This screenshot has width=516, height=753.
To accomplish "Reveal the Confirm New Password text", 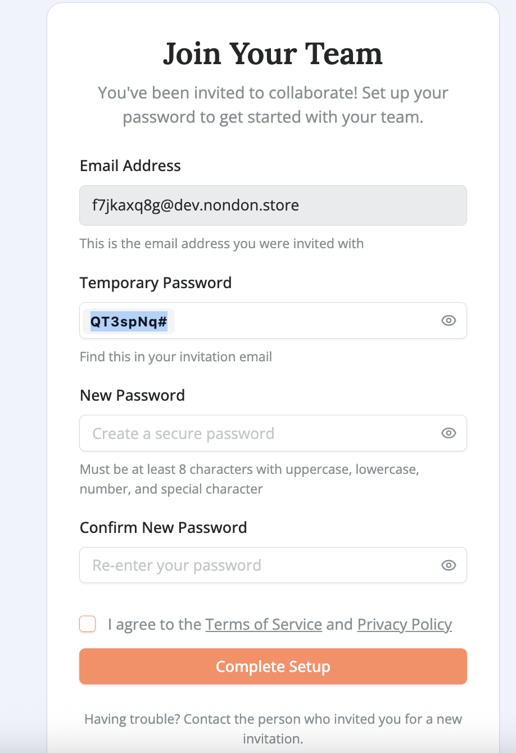I will (x=448, y=565).
